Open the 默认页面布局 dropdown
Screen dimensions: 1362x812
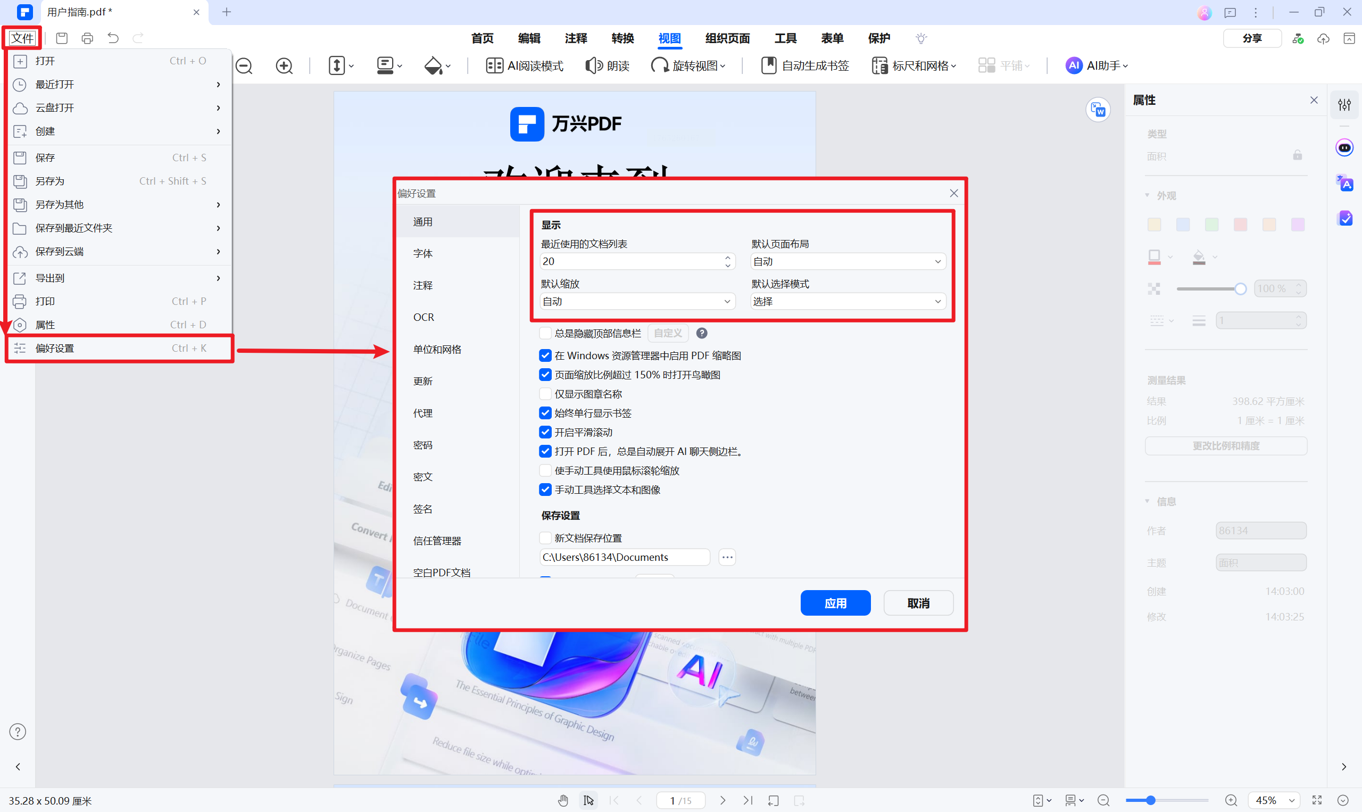[x=848, y=262]
